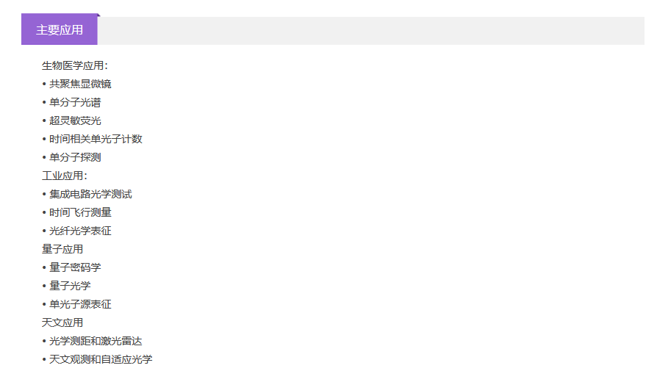Click the 天文观测和自适应光学 list item

tap(101, 359)
